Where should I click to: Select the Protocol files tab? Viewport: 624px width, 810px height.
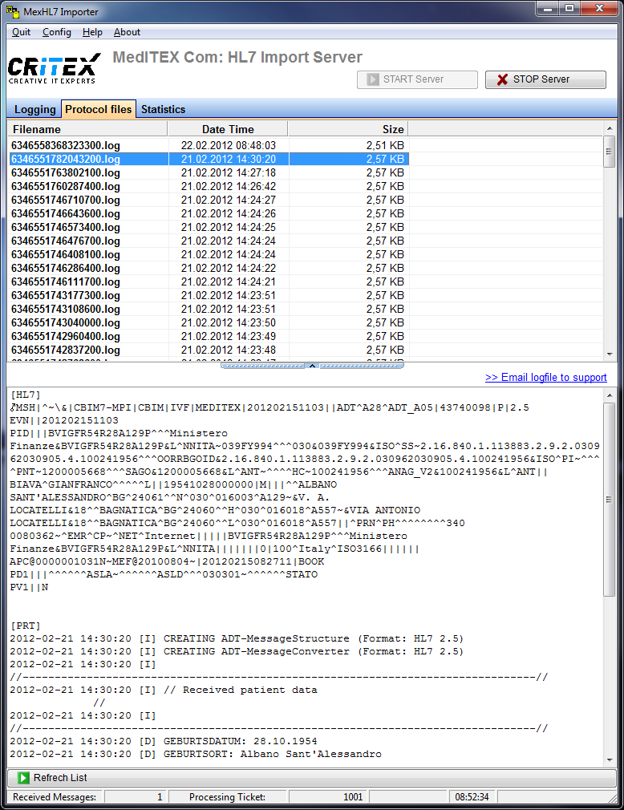98,109
